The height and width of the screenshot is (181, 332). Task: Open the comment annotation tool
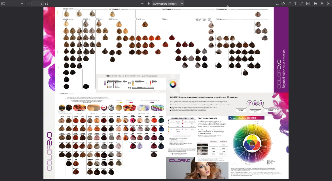pyautogui.click(x=277, y=3)
